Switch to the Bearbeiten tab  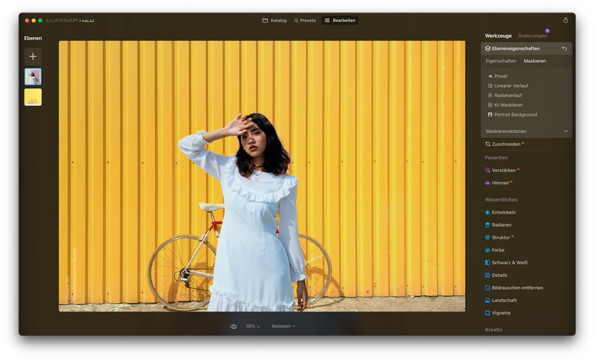coord(340,20)
